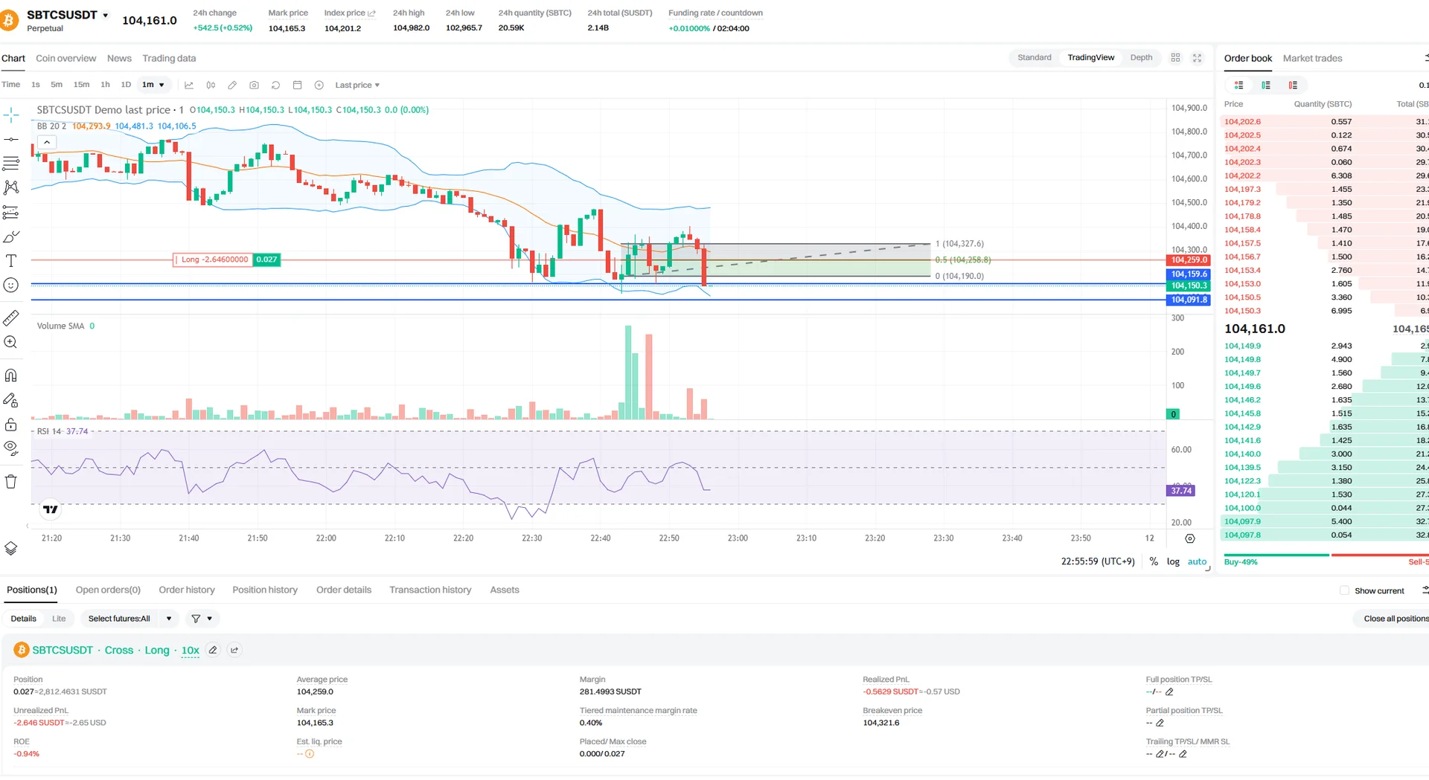The height and width of the screenshot is (780, 1429).
Task: Lock all drawing tools
Action: coord(11,425)
